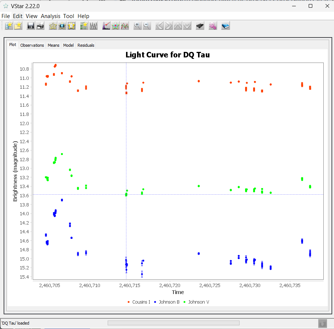
Task: Pan plot left using left chevron
Action: (159, 26)
